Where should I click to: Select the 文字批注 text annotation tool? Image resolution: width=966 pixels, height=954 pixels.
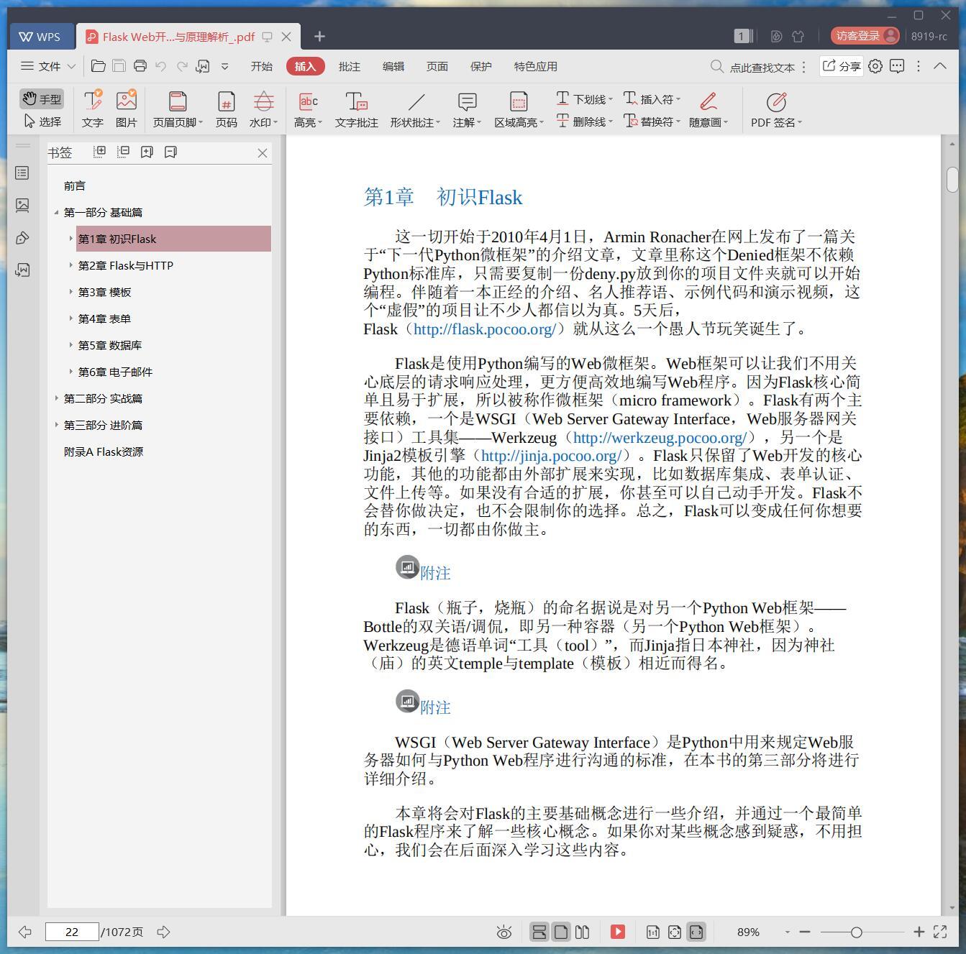click(x=356, y=109)
